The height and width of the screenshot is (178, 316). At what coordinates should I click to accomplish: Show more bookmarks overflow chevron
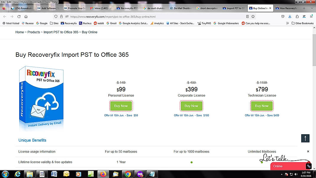(287, 23)
